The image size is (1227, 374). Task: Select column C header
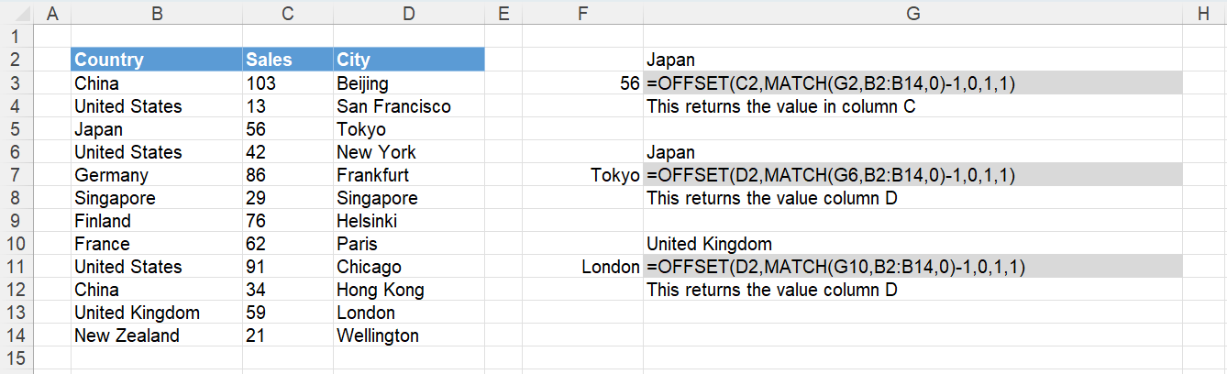[288, 12]
